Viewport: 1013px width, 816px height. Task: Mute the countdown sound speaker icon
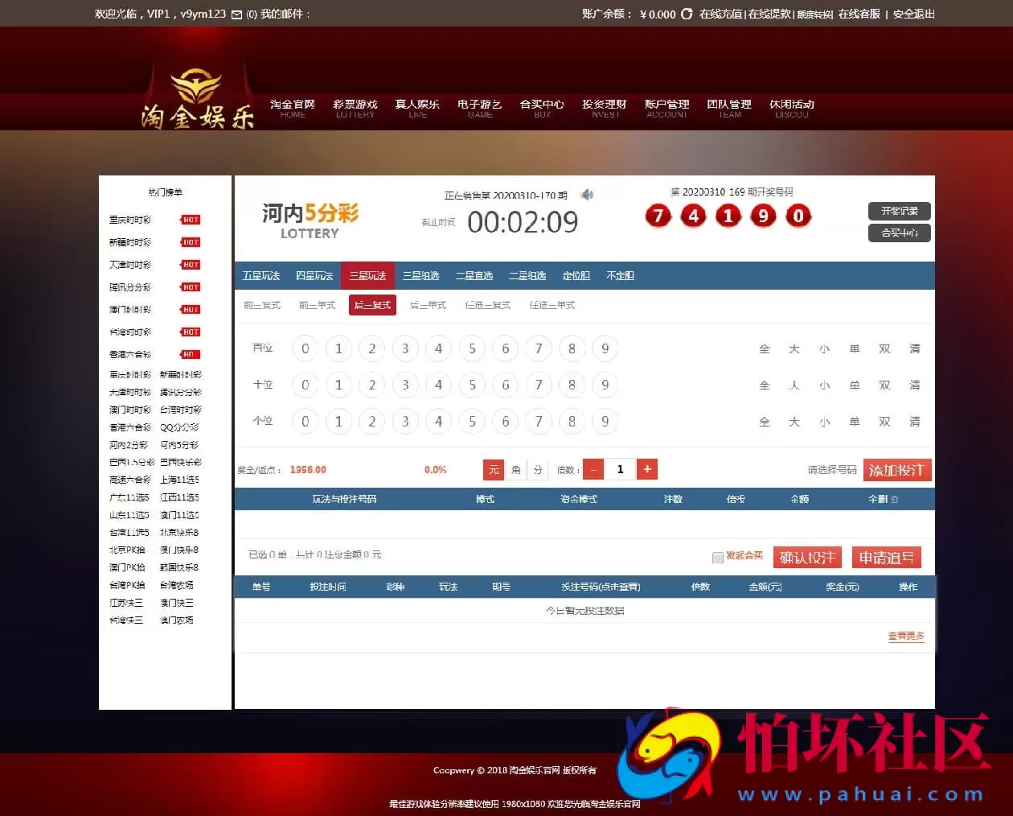point(588,195)
